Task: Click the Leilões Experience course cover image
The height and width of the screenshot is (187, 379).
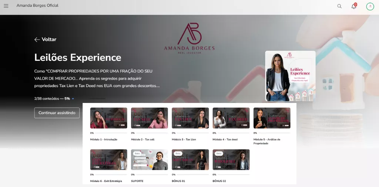Action: pyautogui.click(x=290, y=76)
